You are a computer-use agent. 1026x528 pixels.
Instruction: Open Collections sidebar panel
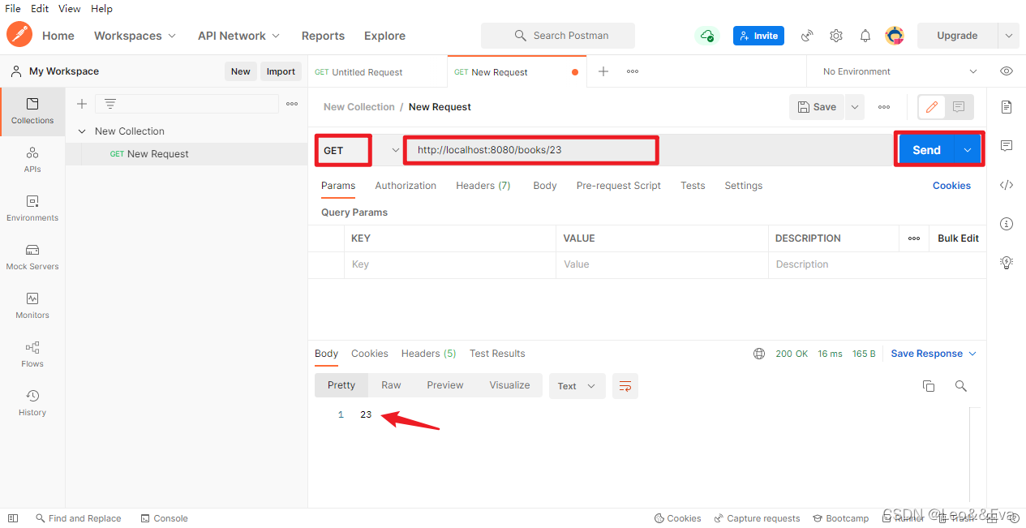click(32, 111)
